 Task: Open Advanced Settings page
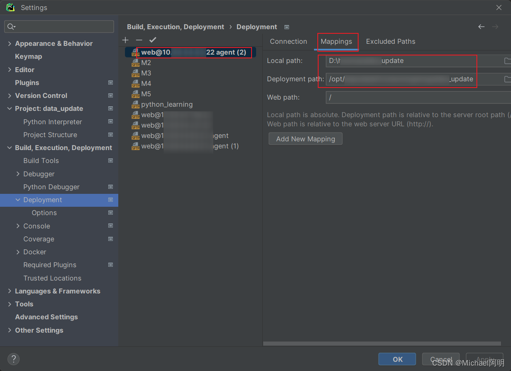[x=46, y=317]
